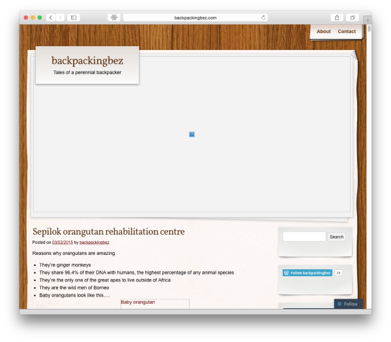The height and width of the screenshot is (342, 391).
Task: Click the Follow backpackingbez WordPress button
Action: pyautogui.click(x=308, y=272)
